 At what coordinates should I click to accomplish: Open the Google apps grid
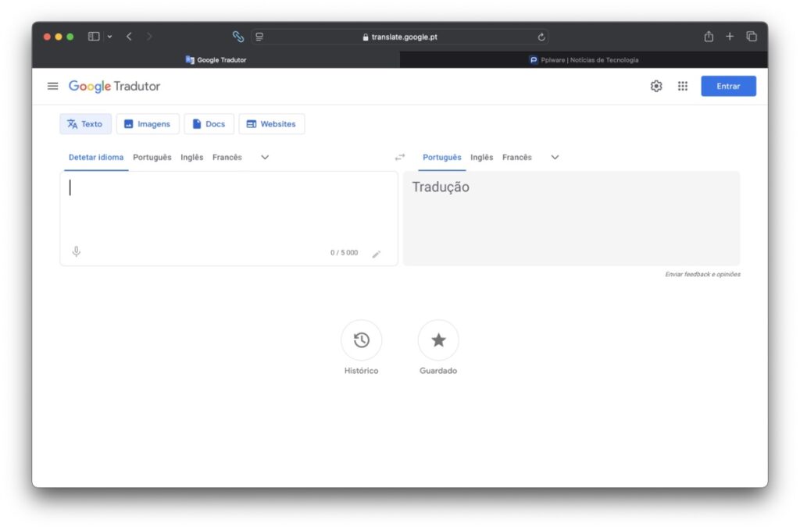[683, 86]
